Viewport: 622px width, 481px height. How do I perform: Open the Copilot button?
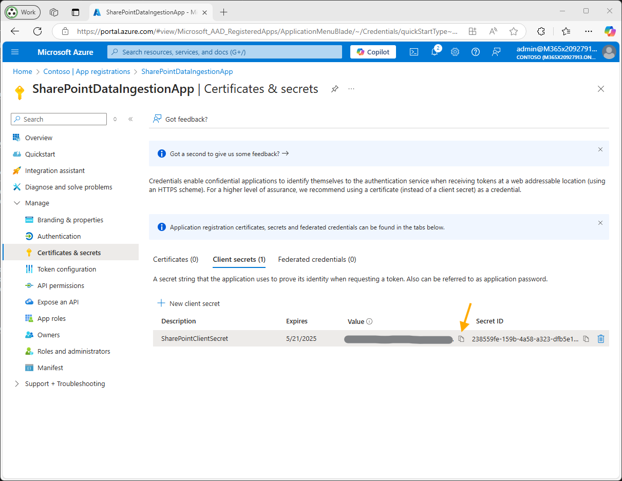tap(373, 52)
